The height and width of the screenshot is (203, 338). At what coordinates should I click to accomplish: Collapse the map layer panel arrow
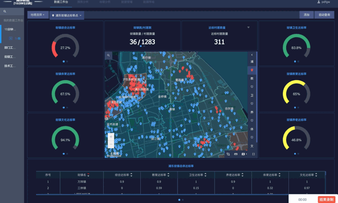click(x=252, y=55)
